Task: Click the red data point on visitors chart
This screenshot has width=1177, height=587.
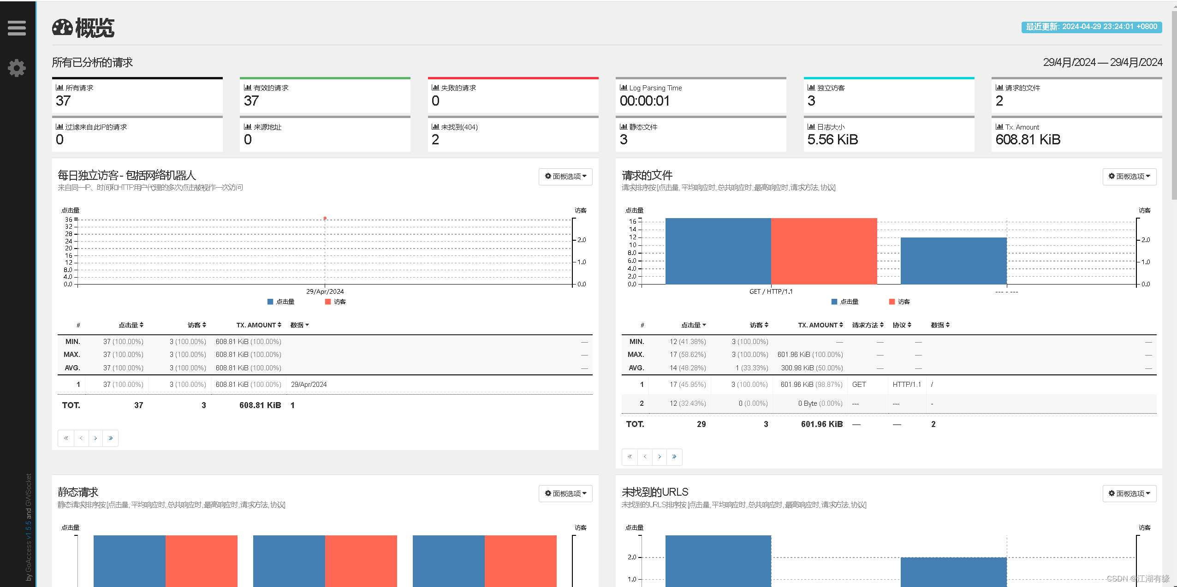Action: coord(325,218)
